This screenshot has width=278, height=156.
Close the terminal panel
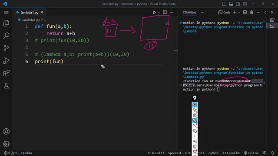(272, 13)
